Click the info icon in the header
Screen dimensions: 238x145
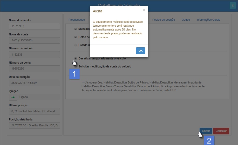click(233, 5)
